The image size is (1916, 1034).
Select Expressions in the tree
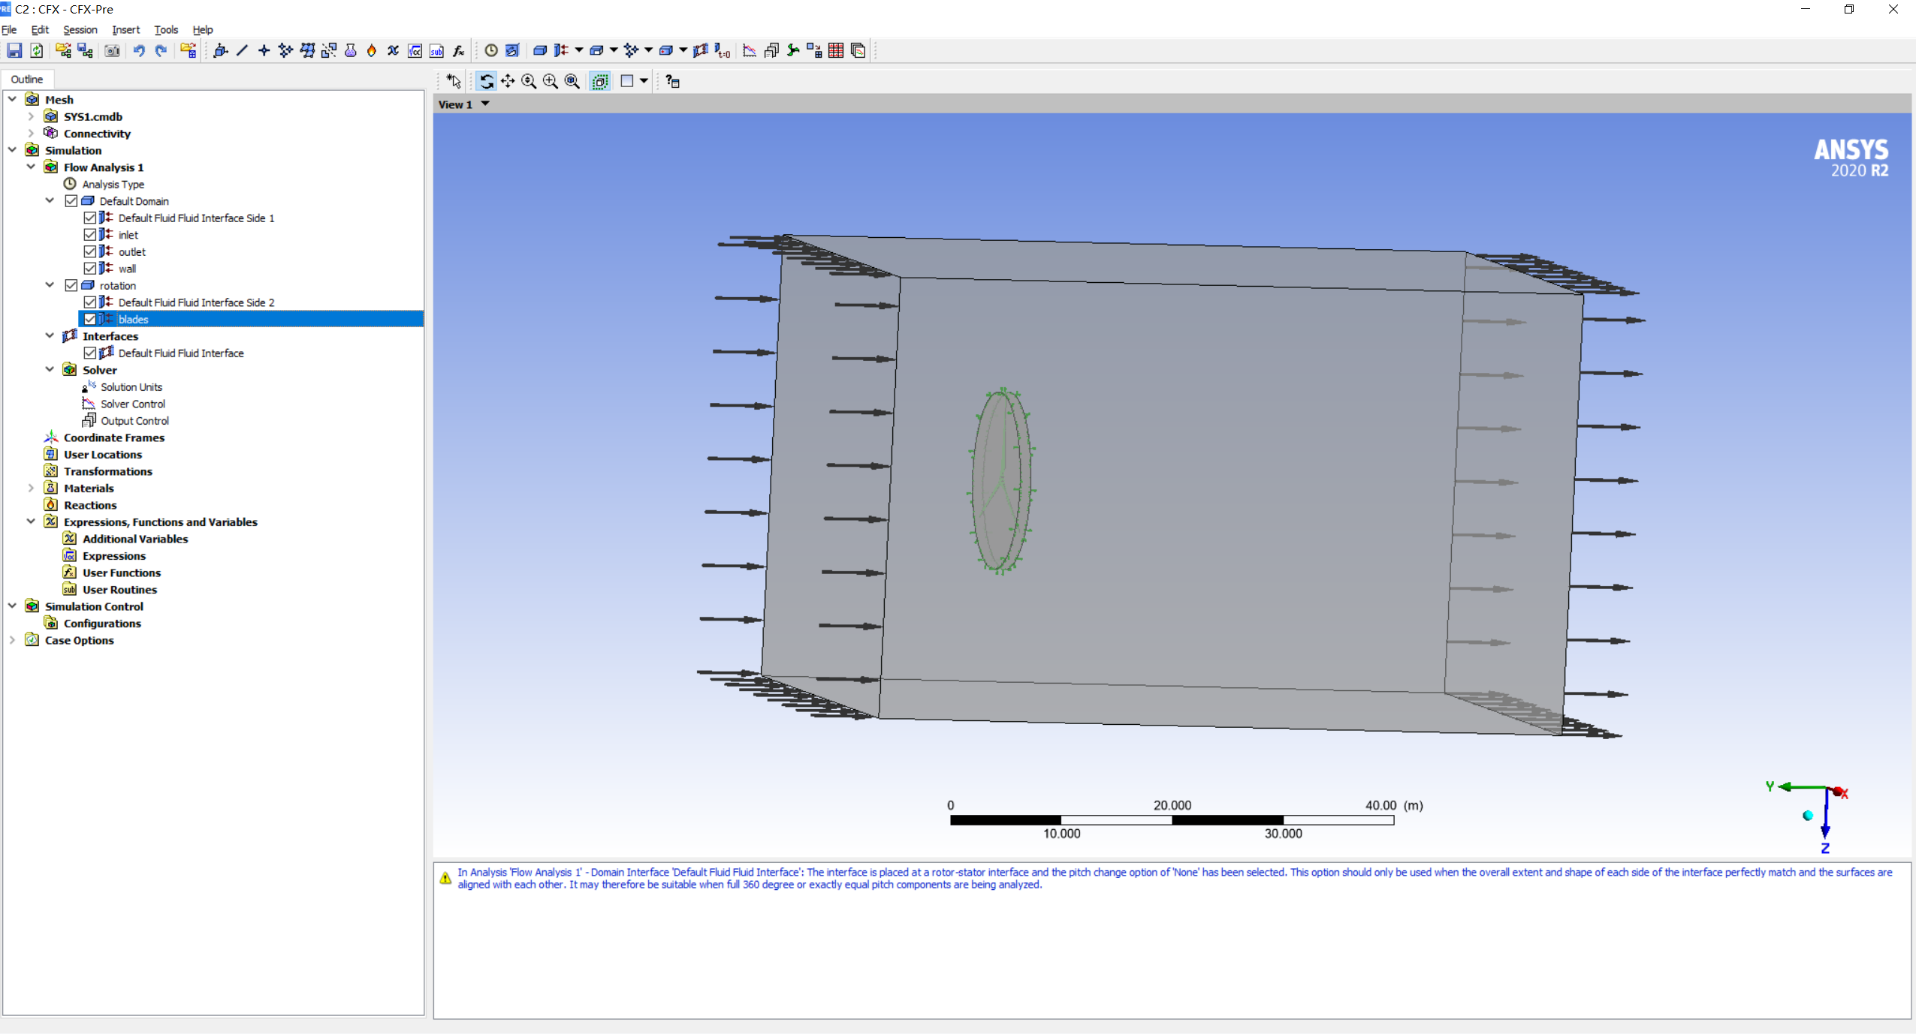(x=114, y=555)
